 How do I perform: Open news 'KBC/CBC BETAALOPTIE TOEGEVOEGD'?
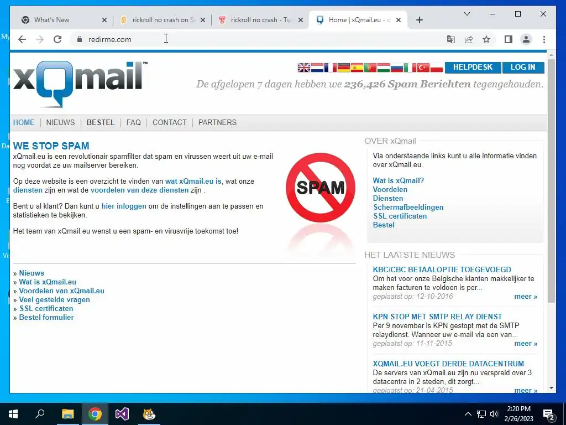tap(442, 269)
